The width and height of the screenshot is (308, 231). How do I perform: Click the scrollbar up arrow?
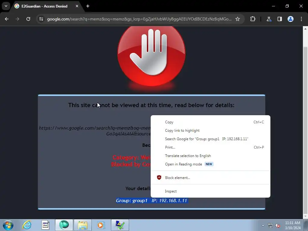pyautogui.click(x=305, y=29)
